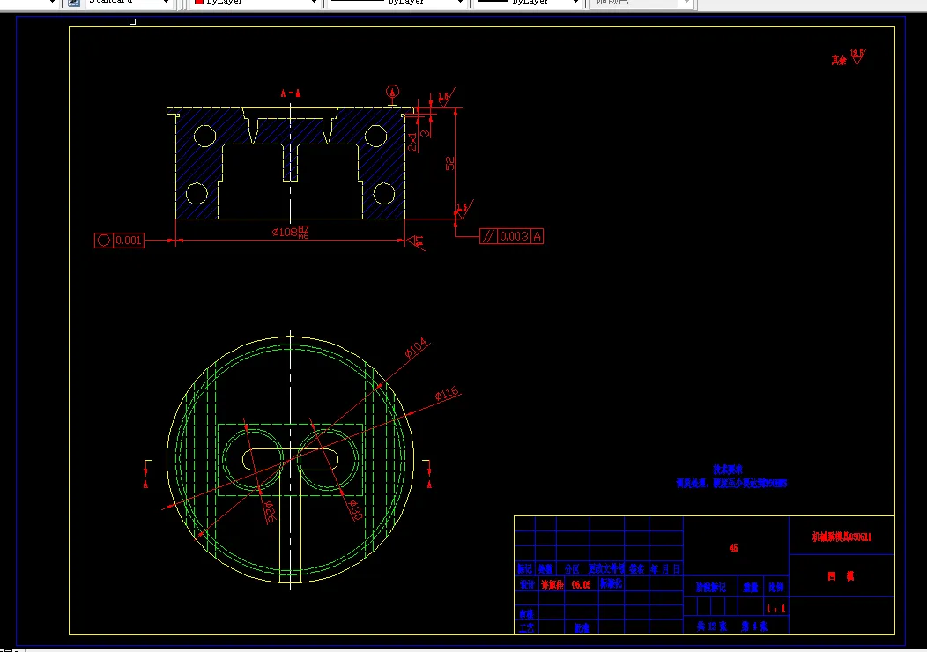This screenshot has width=927, height=652.
Task: Select the 第 4 张 sheet number text
Action: point(755,626)
